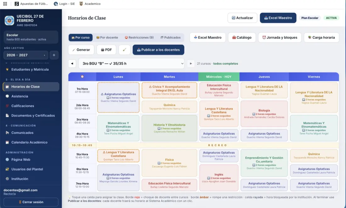Select Monday Lengua Y Literatura Castellana cell
The width and height of the screenshot is (346, 208).
[x=118, y=156]
